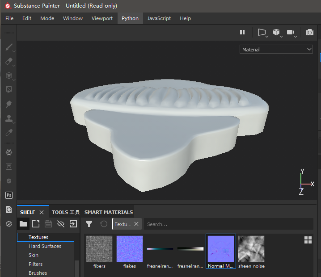
Task: Open the Material viewport mode dropdown
Action: (276, 49)
